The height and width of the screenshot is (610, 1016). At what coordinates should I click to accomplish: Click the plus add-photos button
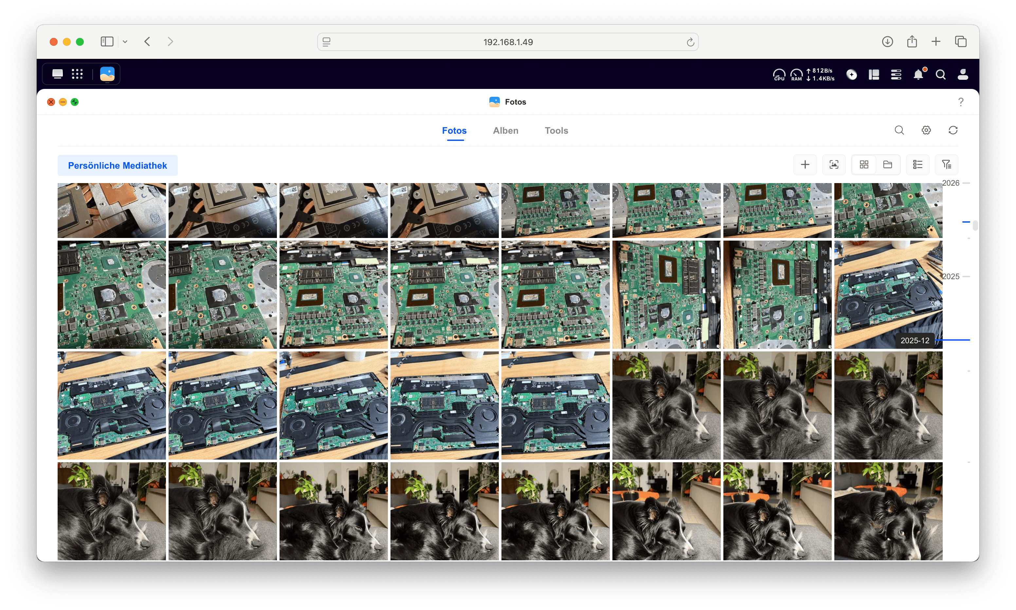[x=805, y=165]
